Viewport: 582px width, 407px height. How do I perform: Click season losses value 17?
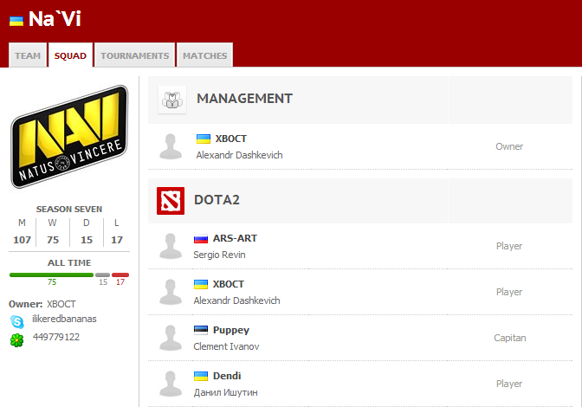point(117,240)
